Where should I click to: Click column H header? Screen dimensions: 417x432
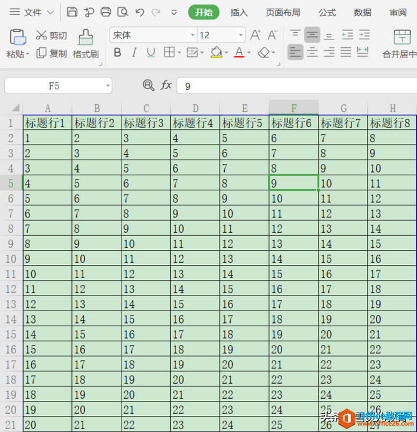click(x=392, y=108)
